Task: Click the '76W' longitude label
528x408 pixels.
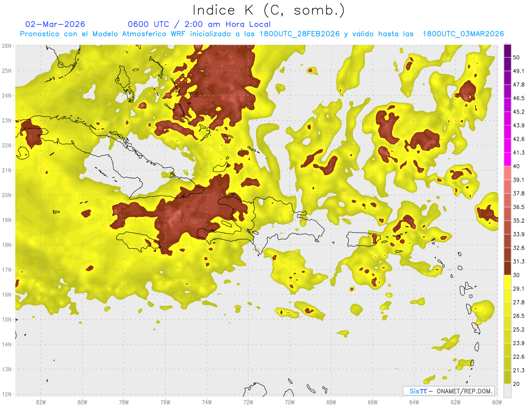Action: 165,402
